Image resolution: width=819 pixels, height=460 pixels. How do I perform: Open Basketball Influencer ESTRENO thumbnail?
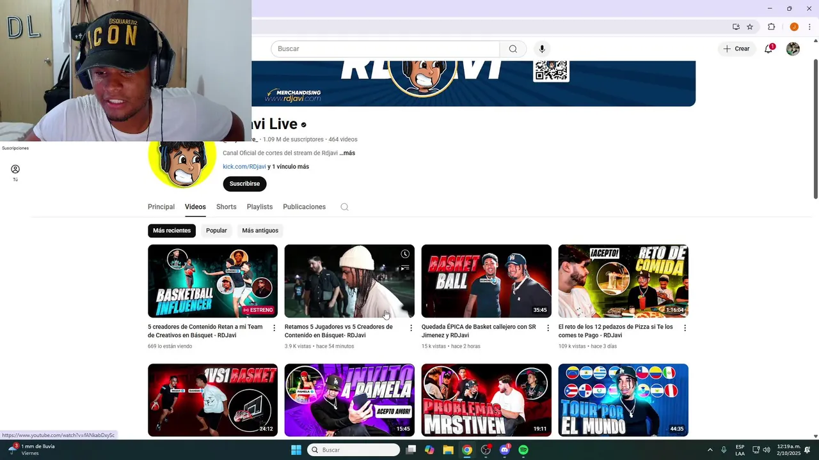coord(212,281)
